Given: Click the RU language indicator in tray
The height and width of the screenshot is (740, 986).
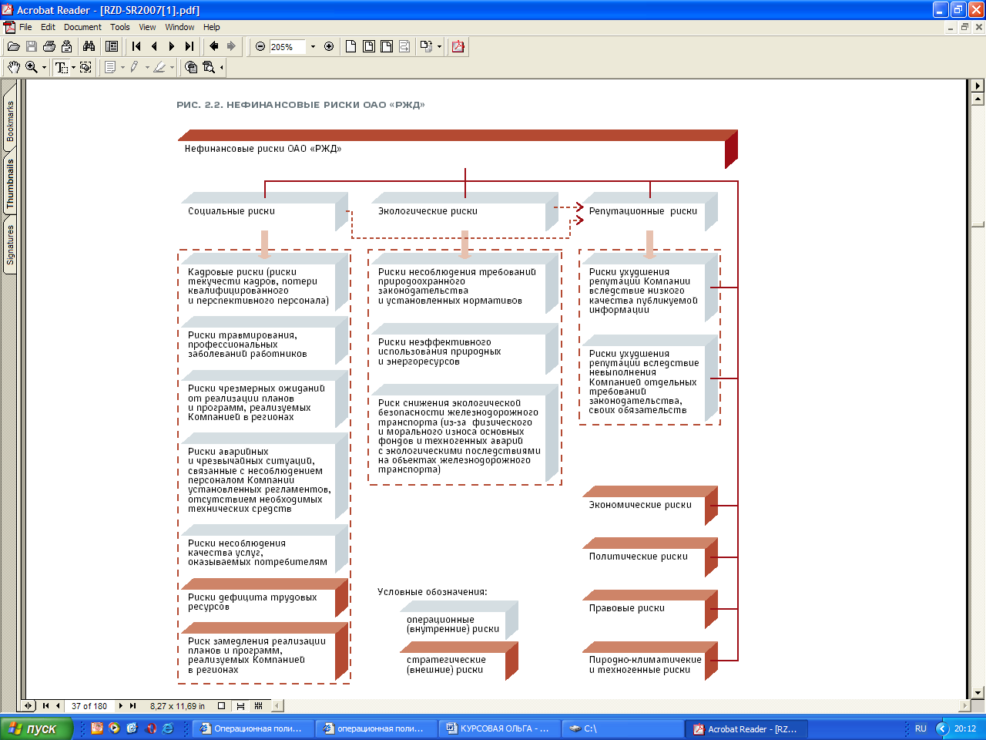Looking at the screenshot, I should click(x=921, y=728).
